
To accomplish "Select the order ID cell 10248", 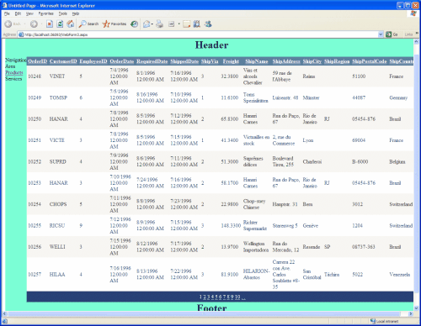I will tap(35, 76).
